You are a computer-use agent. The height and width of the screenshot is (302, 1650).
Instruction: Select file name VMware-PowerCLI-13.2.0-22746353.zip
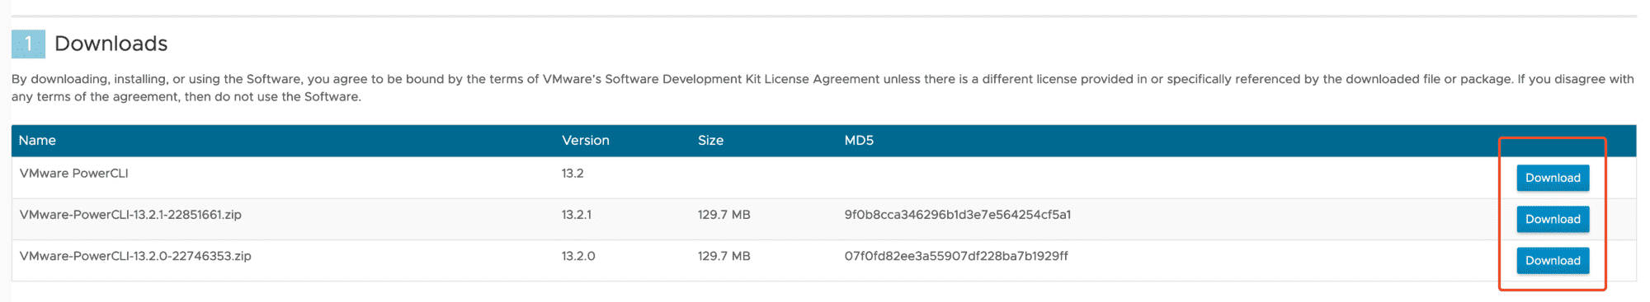[x=135, y=256]
